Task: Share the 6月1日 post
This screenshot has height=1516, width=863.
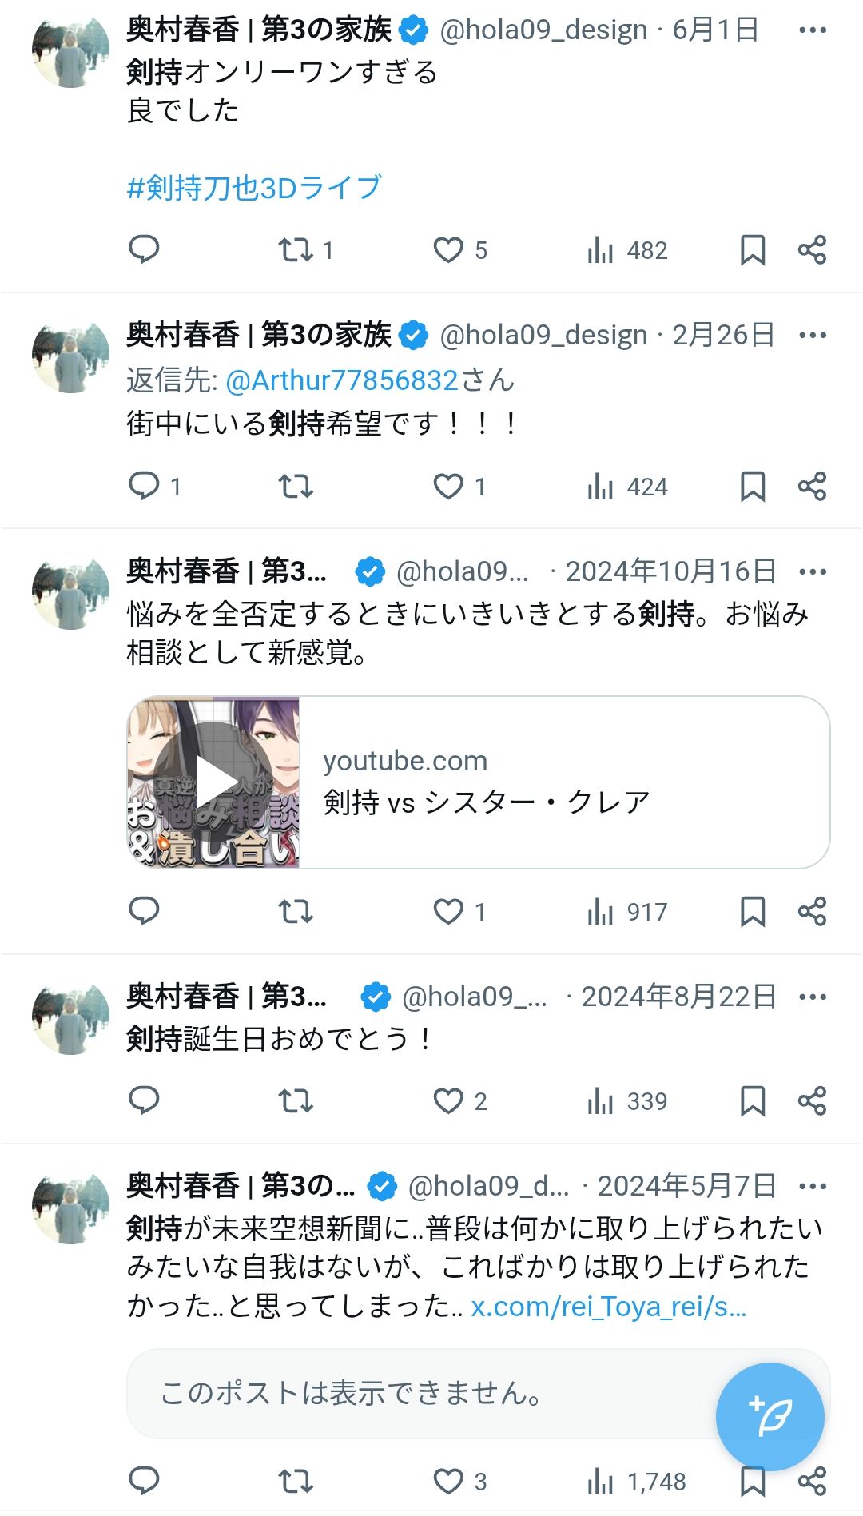Action: coord(812,250)
